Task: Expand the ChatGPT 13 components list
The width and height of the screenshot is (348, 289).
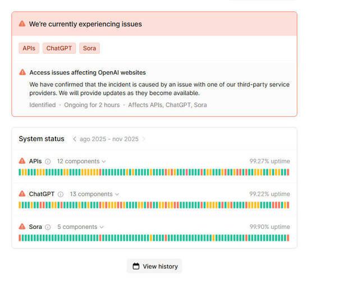Action: point(94,194)
